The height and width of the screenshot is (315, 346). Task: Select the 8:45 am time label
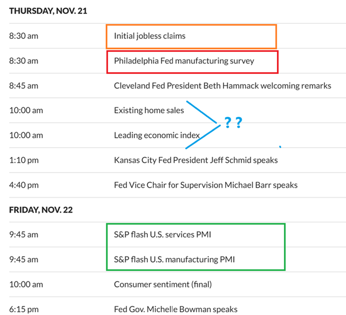click(x=24, y=86)
